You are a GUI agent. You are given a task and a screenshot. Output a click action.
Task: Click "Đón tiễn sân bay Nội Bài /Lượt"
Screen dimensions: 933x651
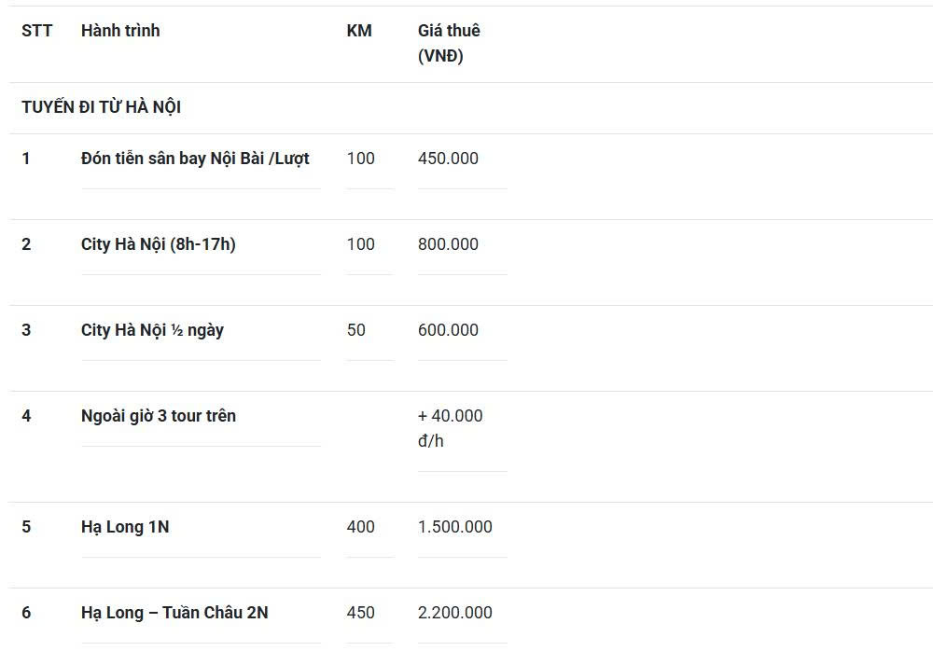[x=195, y=159]
